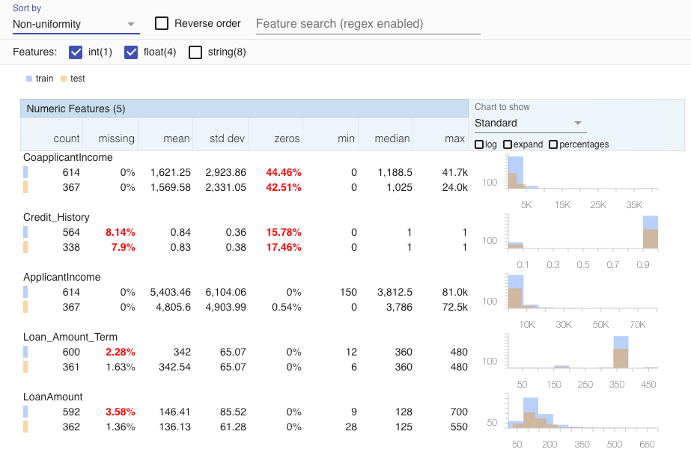Open the Chart to show dropdown

coord(529,123)
